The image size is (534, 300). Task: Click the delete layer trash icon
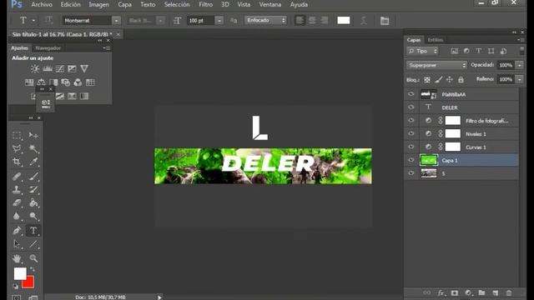[508, 292]
